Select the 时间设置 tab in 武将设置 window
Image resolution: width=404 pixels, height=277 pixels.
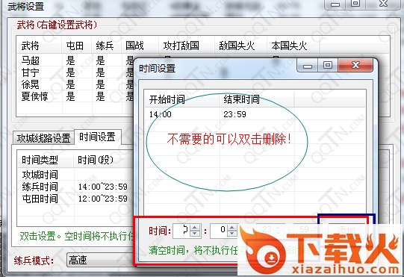coord(97,137)
